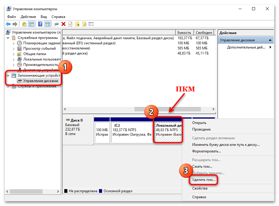This screenshot has height=206, width=279.
Task: Click the blue Back arrow in toolbar
Action: tap(8, 24)
